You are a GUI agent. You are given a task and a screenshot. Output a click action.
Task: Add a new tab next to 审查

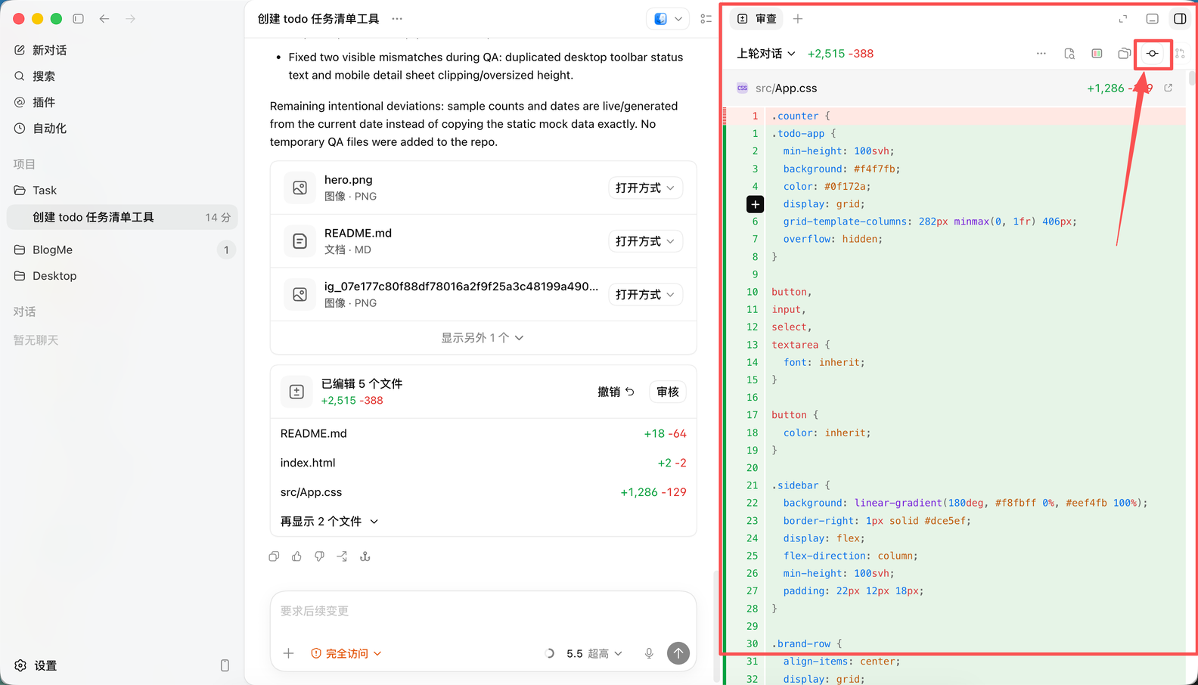point(798,19)
